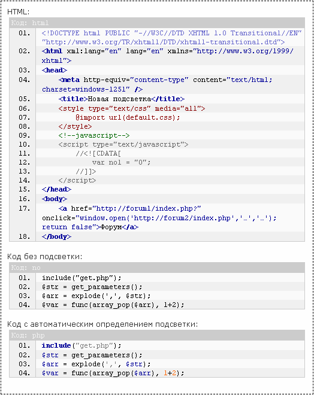Click the unhighlighted include("get.php") line
The height and width of the screenshot is (395, 314).
pyautogui.click(x=81, y=278)
